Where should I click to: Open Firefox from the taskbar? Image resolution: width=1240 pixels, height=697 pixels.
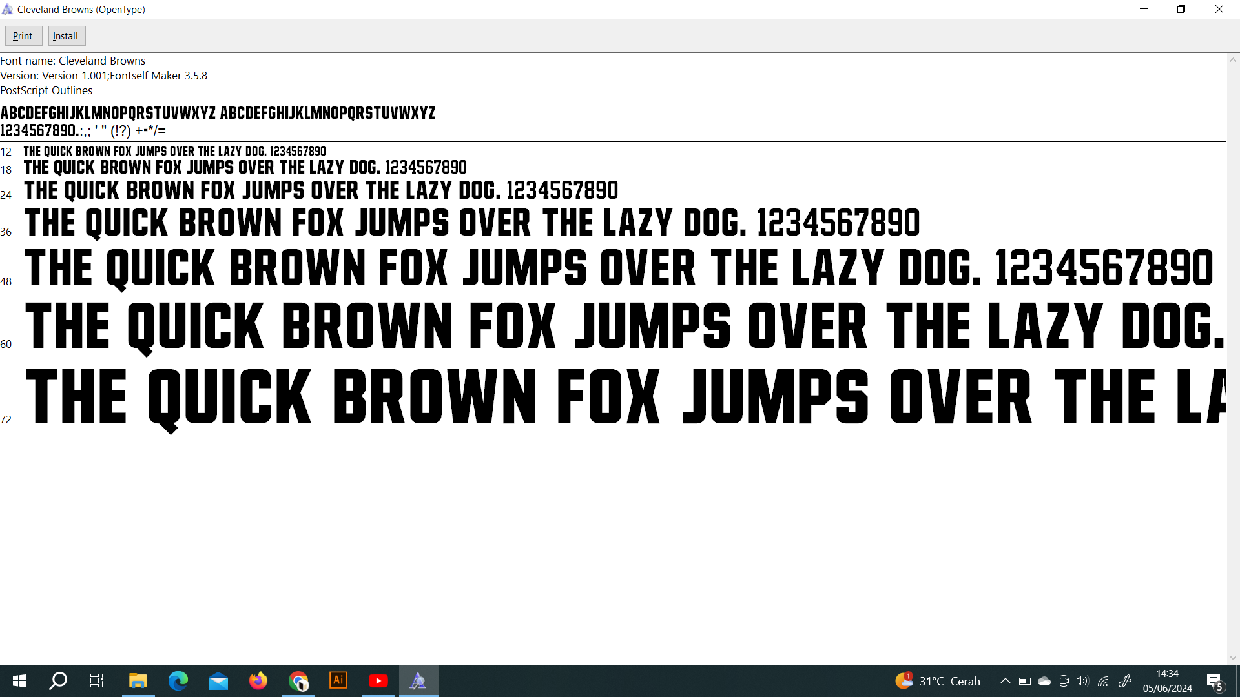(x=258, y=681)
